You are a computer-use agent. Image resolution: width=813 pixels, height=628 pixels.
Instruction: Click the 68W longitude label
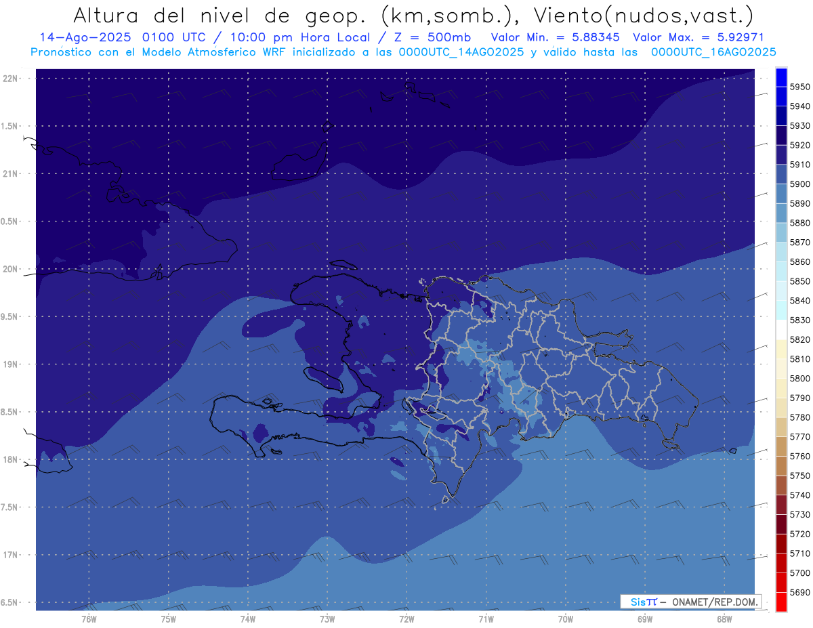coord(724,619)
